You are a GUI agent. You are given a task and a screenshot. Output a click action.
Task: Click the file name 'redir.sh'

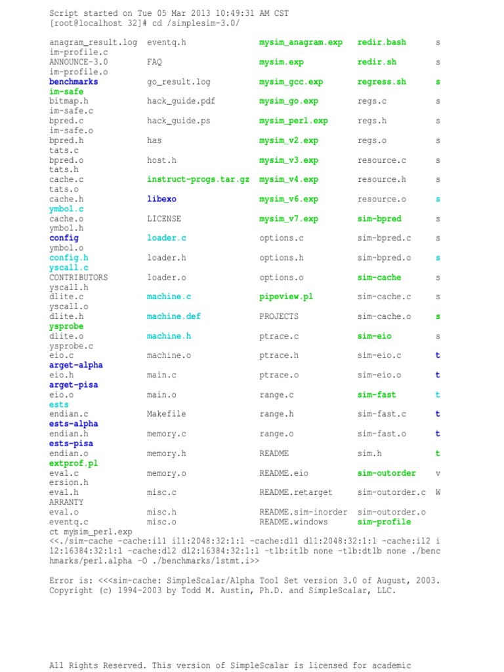tap(377, 62)
